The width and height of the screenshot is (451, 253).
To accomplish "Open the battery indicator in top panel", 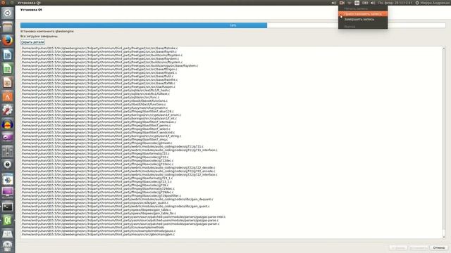I will (365, 3).
